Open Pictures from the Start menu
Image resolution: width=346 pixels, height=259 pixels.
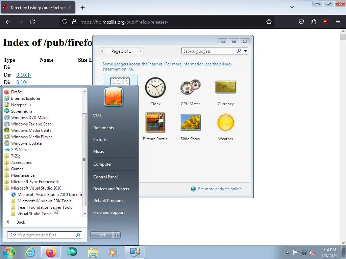(100, 139)
